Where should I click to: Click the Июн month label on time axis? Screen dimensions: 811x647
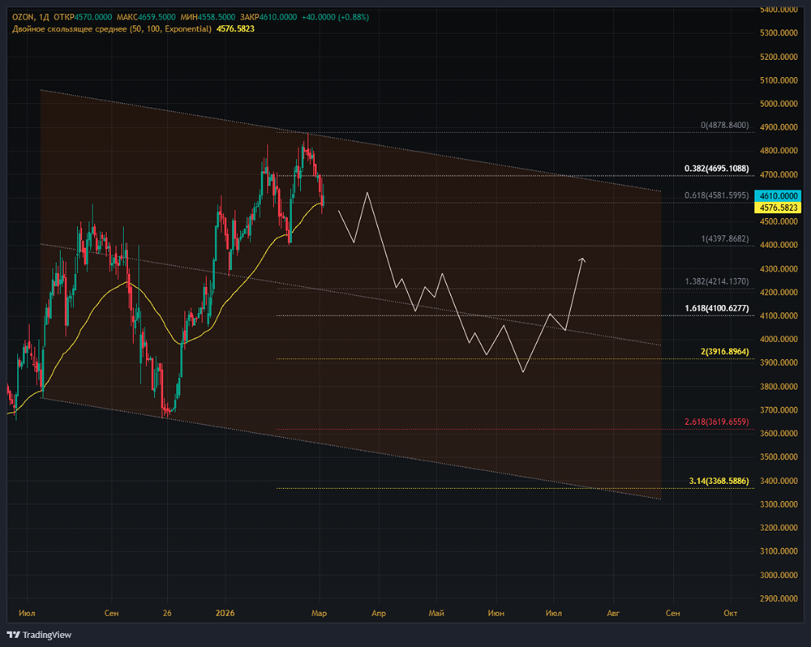[496, 614]
